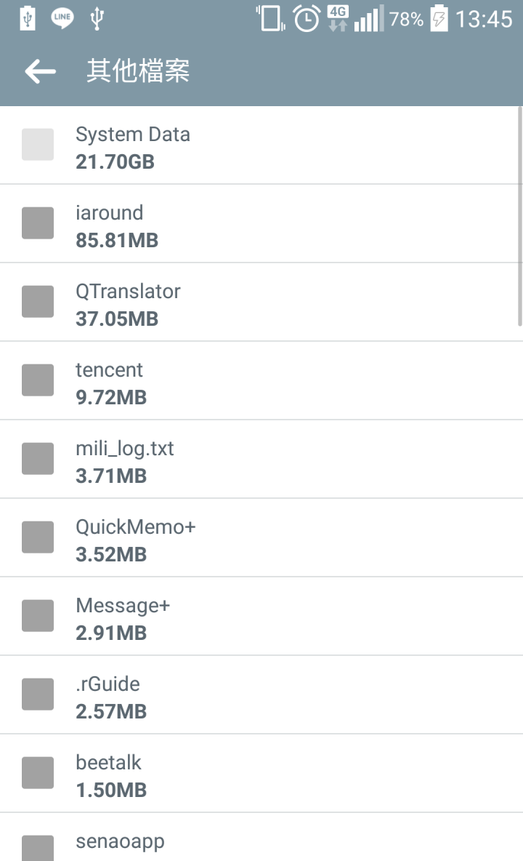Select the QuickMemo+ checkbox

point(38,537)
